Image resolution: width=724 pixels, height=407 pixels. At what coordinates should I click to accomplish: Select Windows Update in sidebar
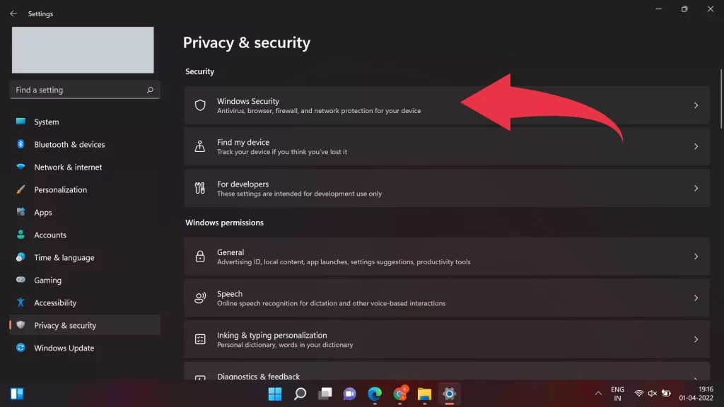85,348
